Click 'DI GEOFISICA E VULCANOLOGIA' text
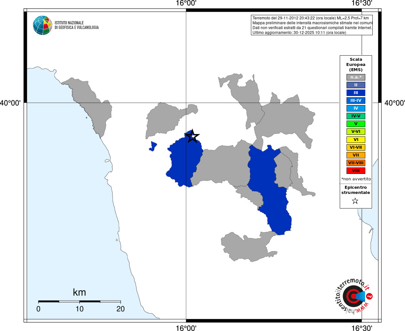Viewport: 405px width, 331px height. point(77,27)
